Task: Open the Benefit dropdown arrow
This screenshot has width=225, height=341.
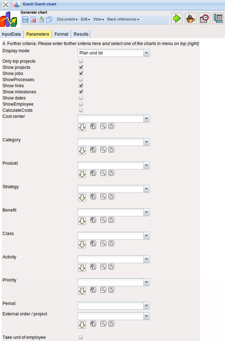Action: point(146,212)
